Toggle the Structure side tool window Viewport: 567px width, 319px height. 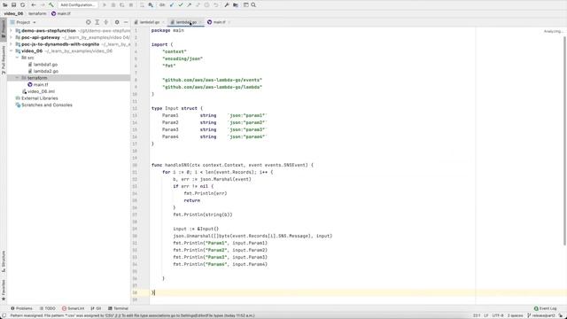(4, 261)
